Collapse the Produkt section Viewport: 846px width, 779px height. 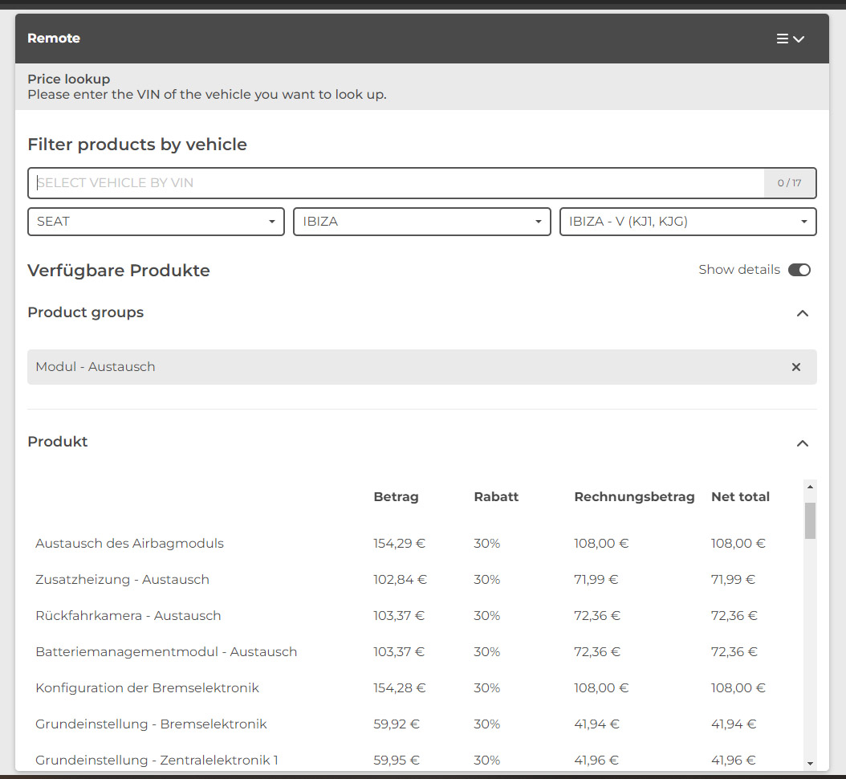[802, 443]
